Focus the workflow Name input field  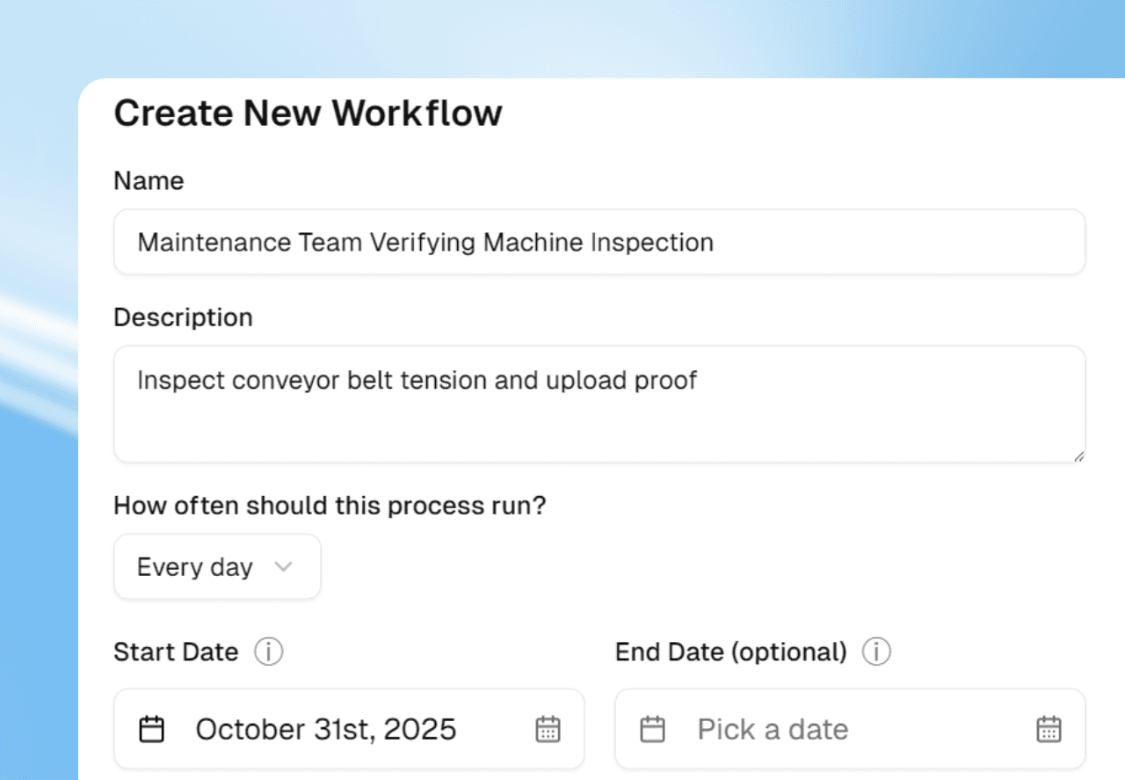tap(599, 242)
